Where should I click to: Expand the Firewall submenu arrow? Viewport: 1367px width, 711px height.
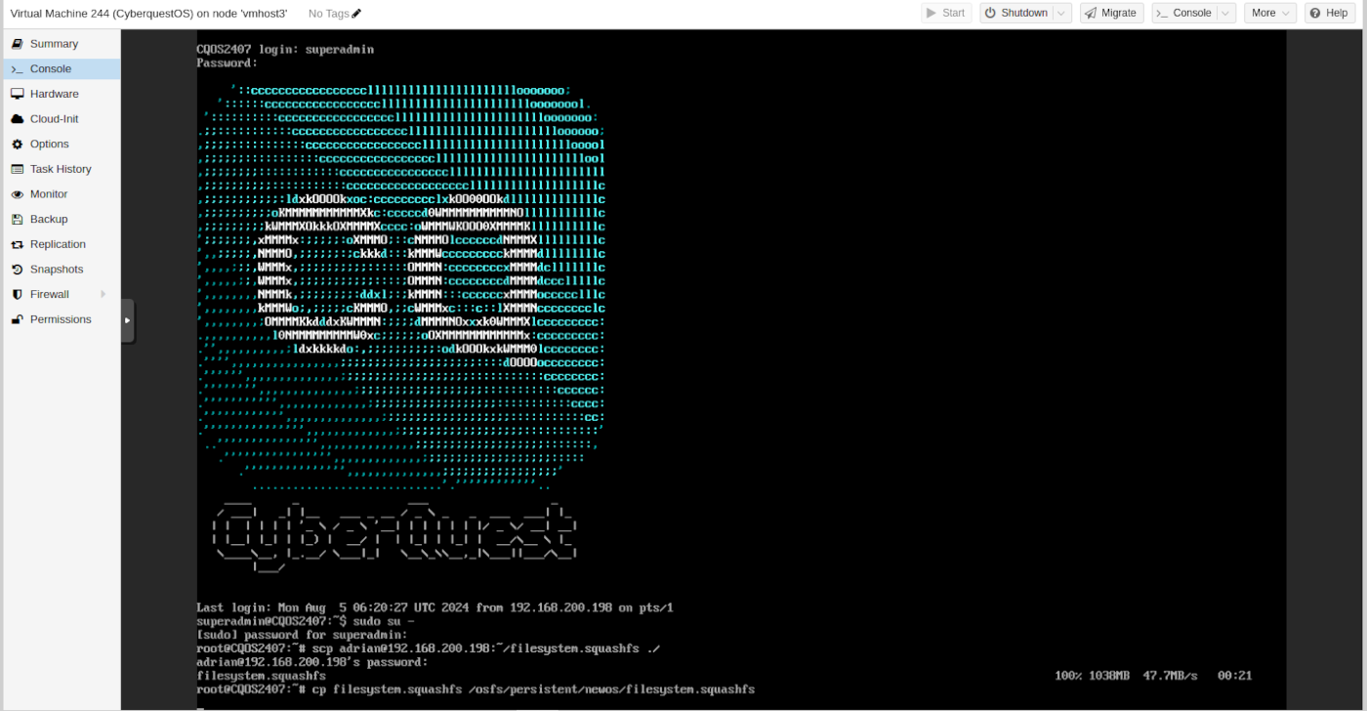103,294
